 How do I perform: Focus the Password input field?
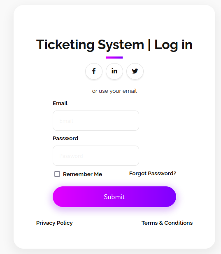pos(96,156)
